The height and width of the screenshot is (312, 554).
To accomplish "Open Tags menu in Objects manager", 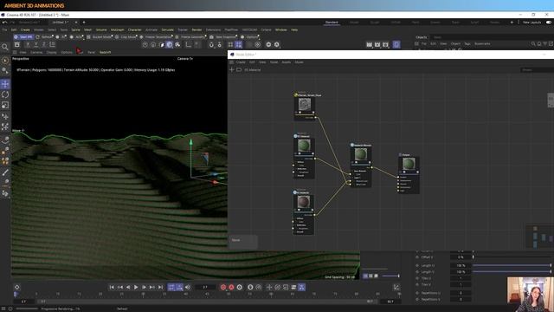I will (467, 44).
